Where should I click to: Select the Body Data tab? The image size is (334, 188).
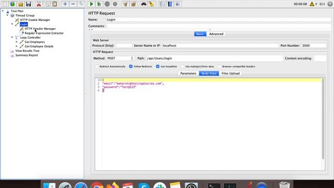click(209, 73)
